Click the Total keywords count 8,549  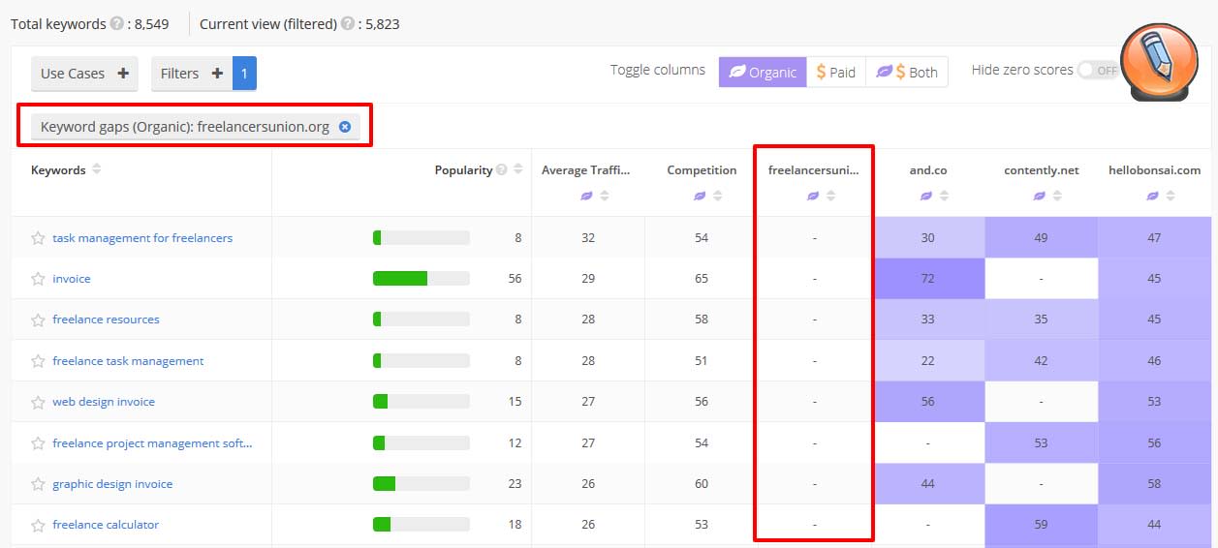point(153,24)
